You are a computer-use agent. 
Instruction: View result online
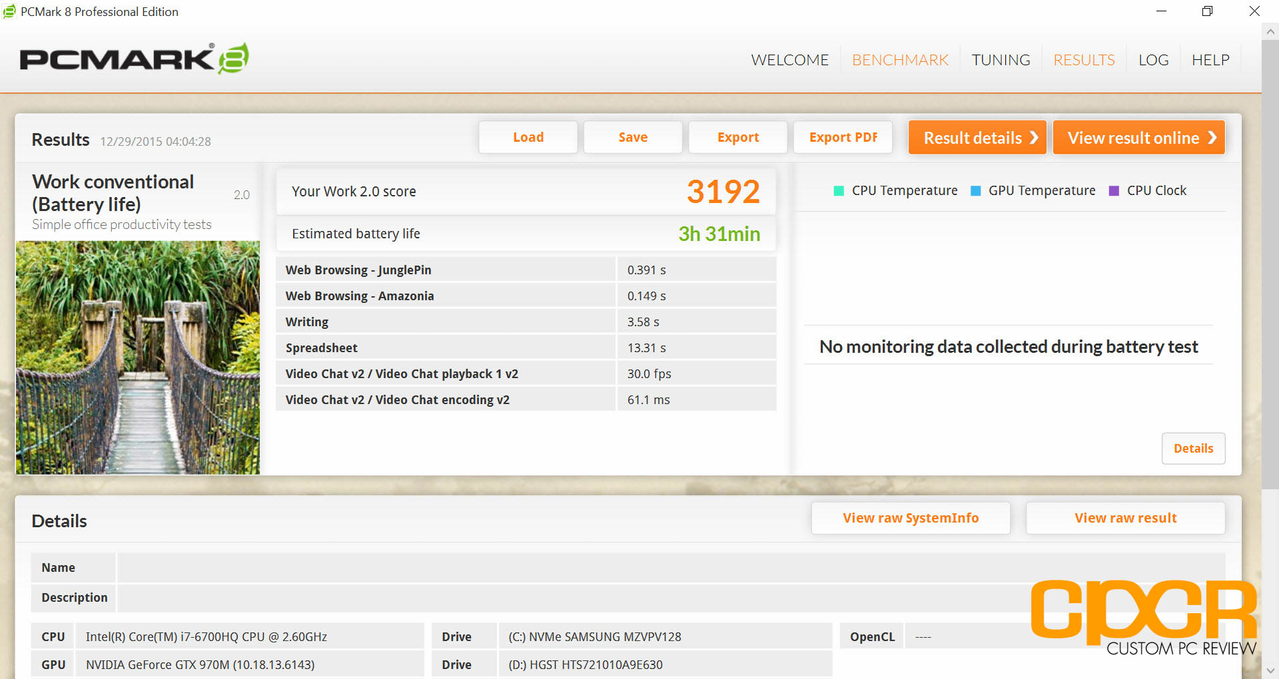1139,138
